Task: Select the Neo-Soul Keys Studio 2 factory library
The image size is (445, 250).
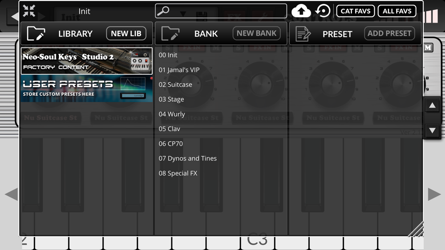Action: point(87,61)
